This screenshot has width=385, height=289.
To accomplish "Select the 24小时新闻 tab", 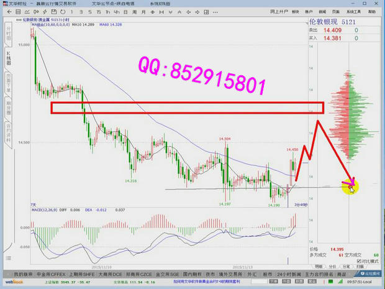I will click(x=292, y=273).
